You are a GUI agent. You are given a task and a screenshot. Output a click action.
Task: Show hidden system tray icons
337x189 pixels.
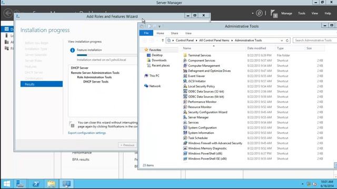(x=302, y=184)
